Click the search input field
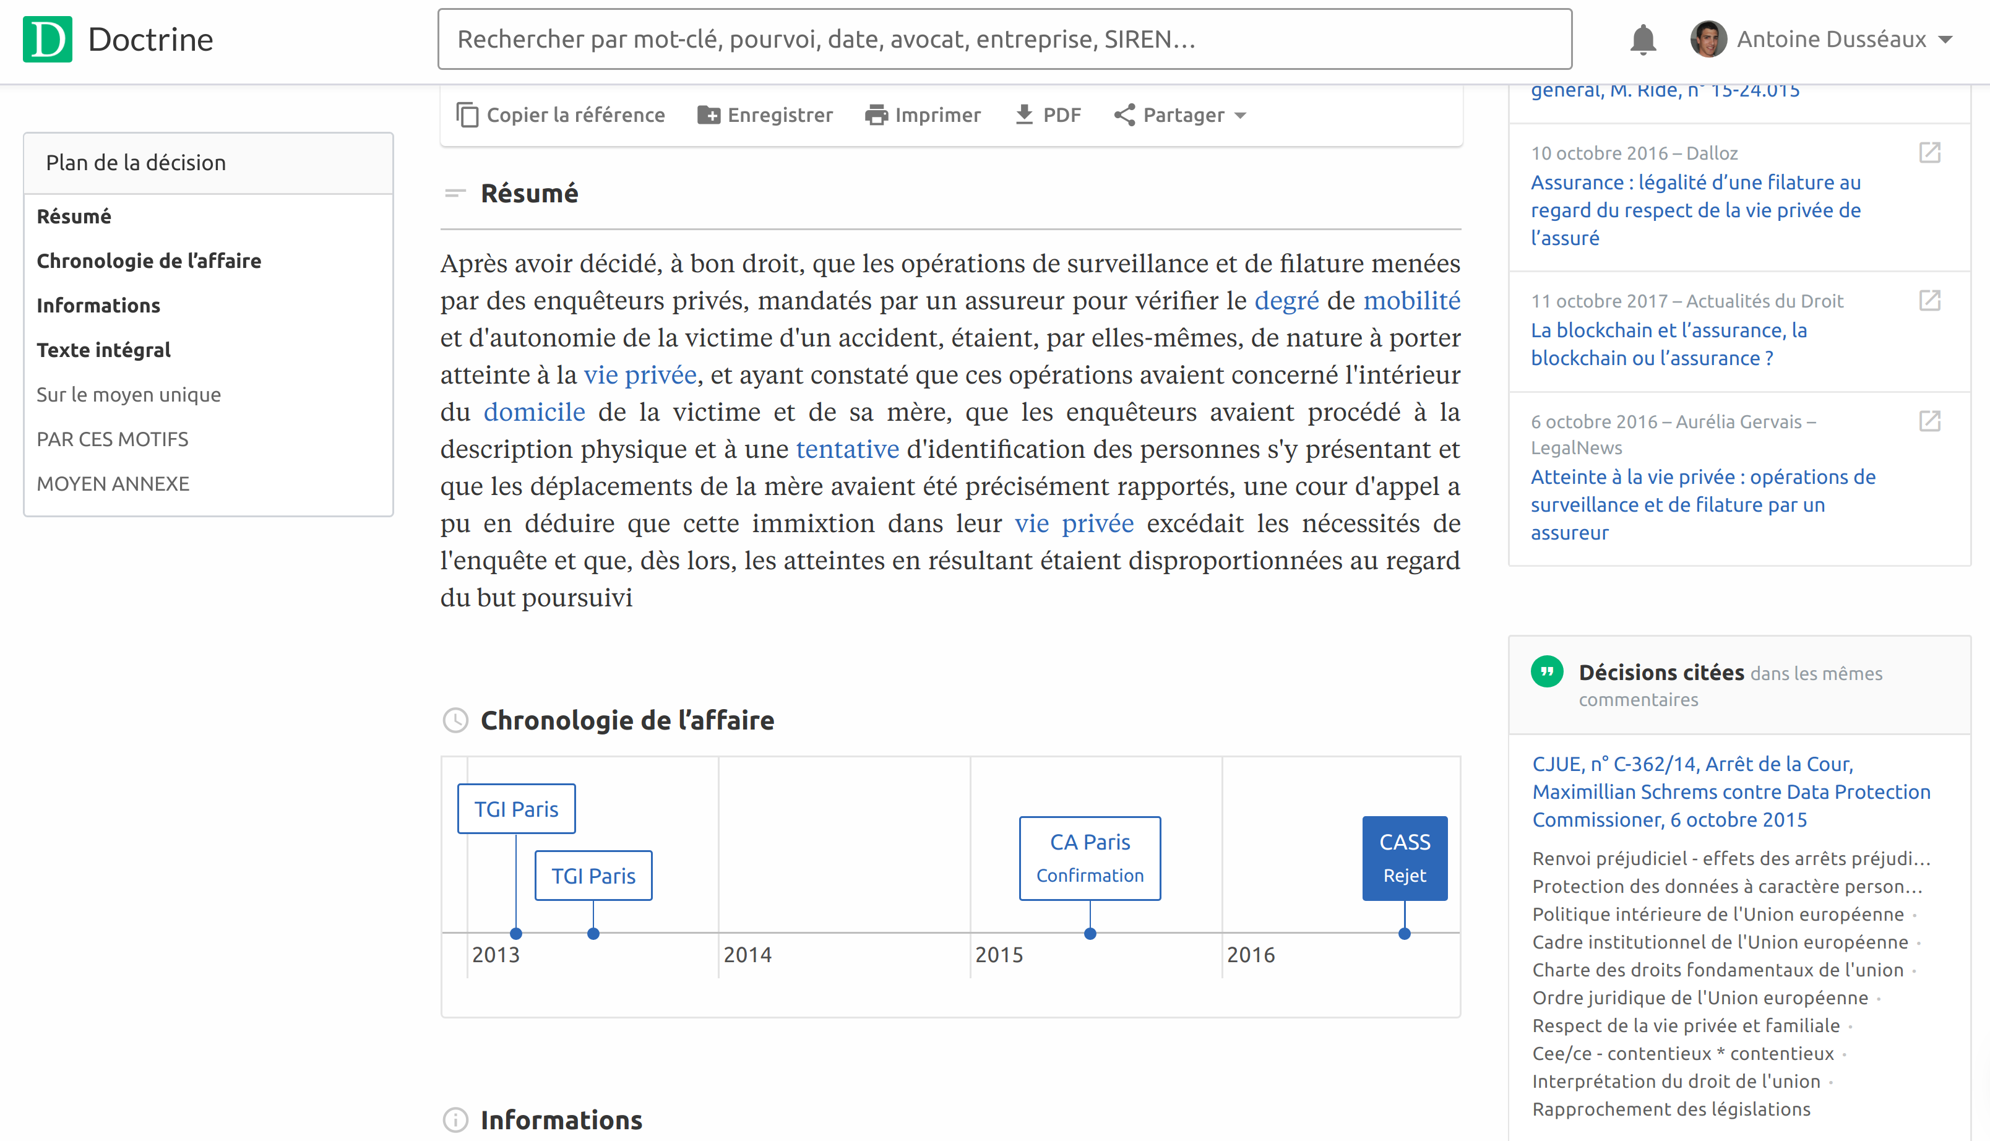 (1003, 38)
